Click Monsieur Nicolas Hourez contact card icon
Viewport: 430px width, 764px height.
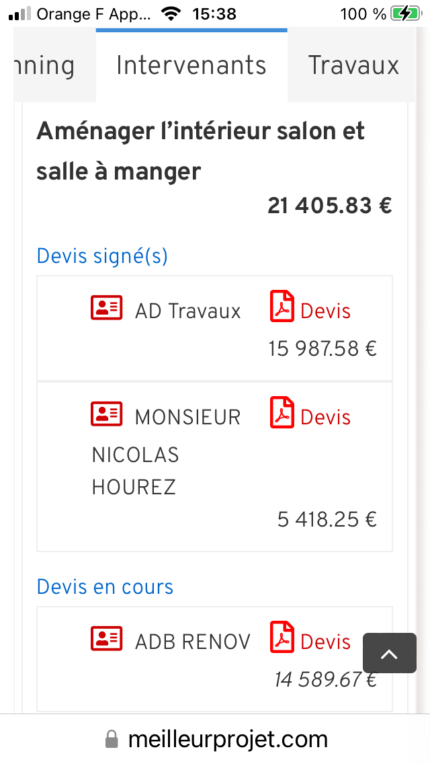click(x=106, y=414)
